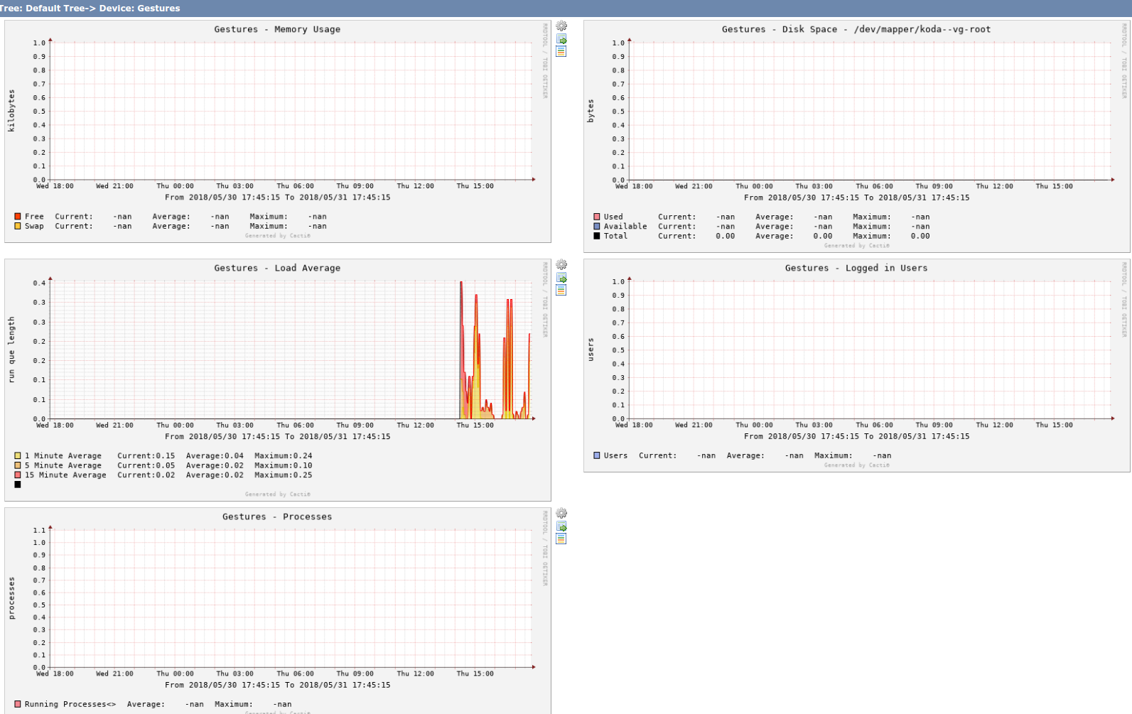Image resolution: width=1132 pixels, height=714 pixels.
Task: Click 'Thu 12:00' tick on Load Average graph
Action: [416, 426]
